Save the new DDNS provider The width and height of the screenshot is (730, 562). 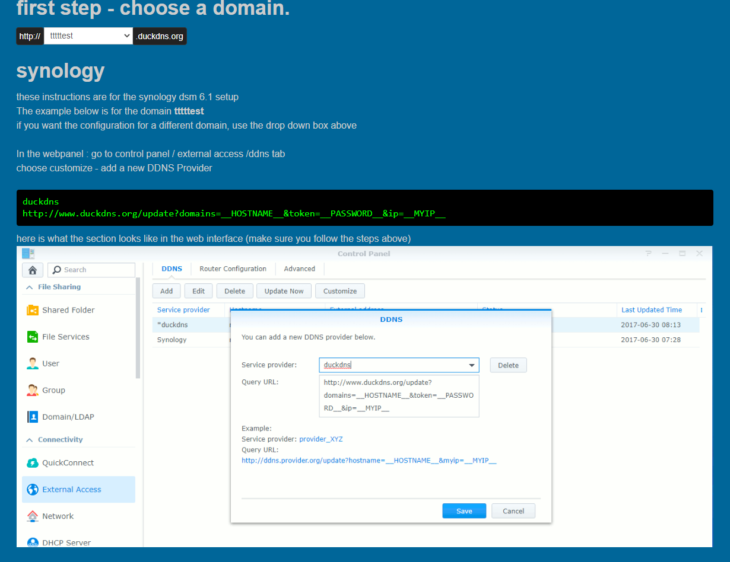464,511
